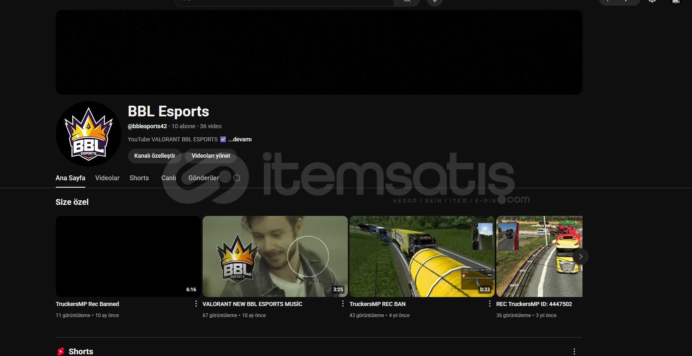Expand channel description with ...devamı

pyautogui.click(x=240, y=139)
